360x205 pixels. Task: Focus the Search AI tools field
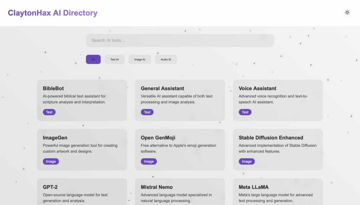[x=180, y=40]
